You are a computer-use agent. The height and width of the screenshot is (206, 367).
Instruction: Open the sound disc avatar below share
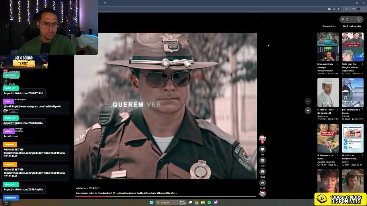(262, 194)
